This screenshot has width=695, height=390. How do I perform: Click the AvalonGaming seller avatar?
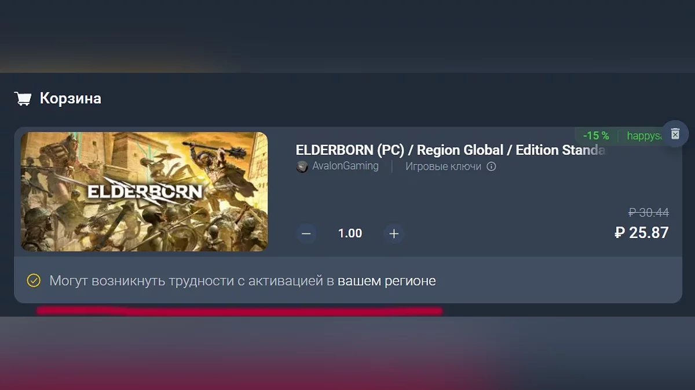[302, 167]
